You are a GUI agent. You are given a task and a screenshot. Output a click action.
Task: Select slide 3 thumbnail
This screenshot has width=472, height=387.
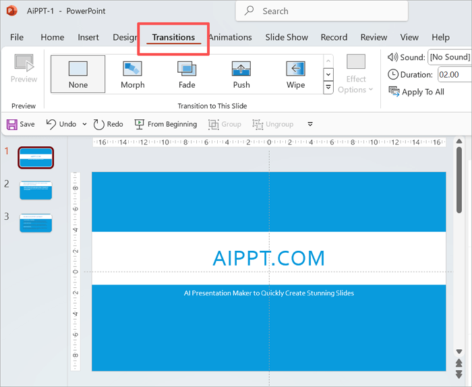36,223
